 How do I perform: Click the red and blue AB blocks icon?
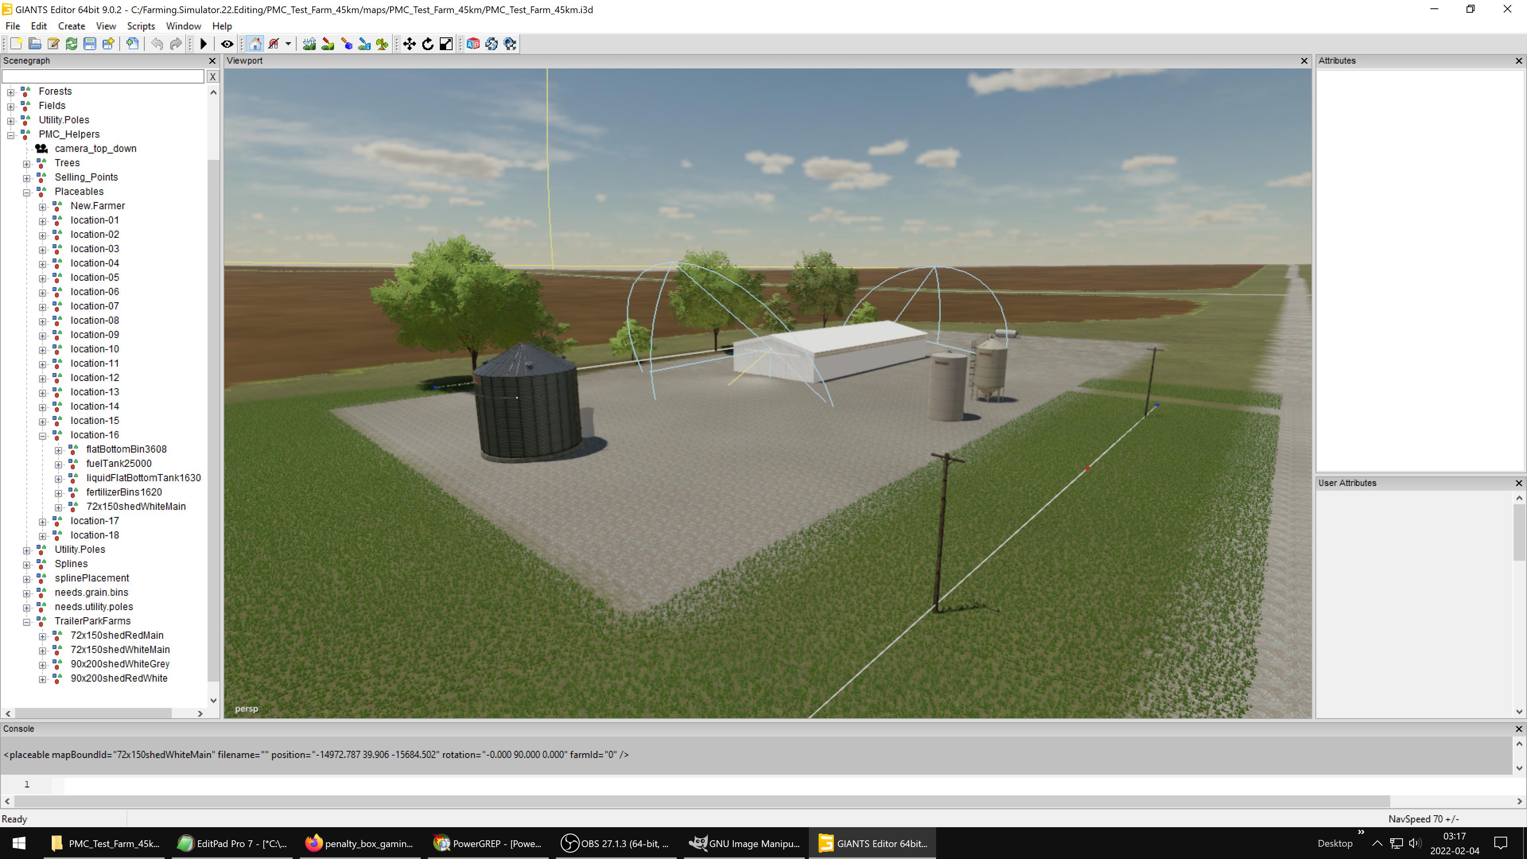coord(473,44)
